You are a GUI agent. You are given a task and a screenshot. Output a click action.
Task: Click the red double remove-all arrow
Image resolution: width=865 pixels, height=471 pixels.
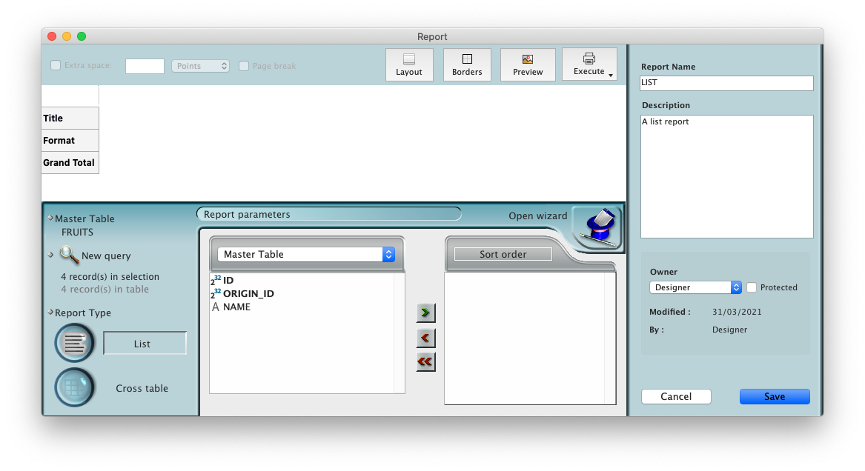(x=425, y=362)
